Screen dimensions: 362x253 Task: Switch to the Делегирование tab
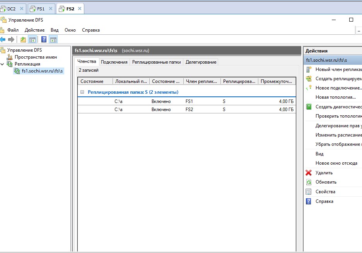pos(201,62)
